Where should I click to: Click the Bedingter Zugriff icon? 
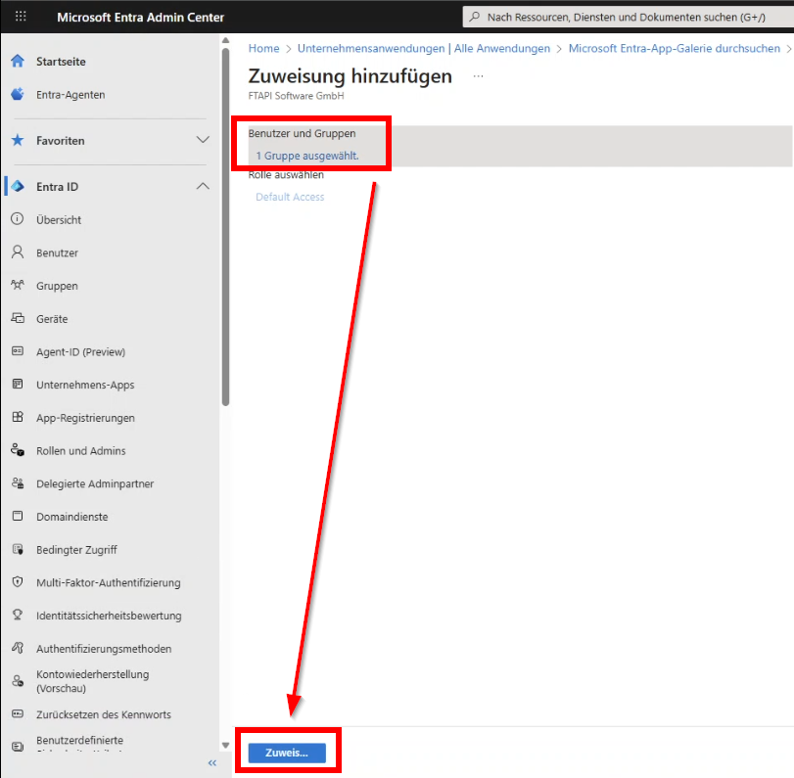[x=18, y=549]
